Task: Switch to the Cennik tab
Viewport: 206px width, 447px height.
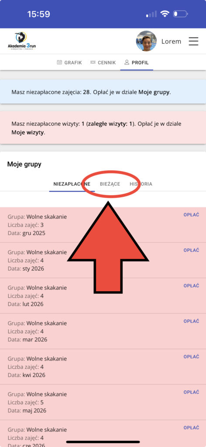Action: [103, 62]
